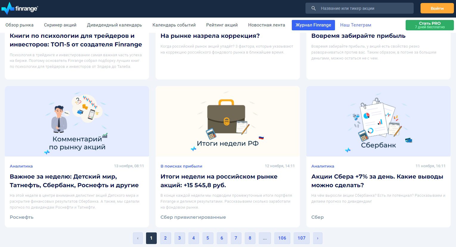Click the "Роснефть" tag link
This screenshot has width=456, height=247.
pos(21,217)
